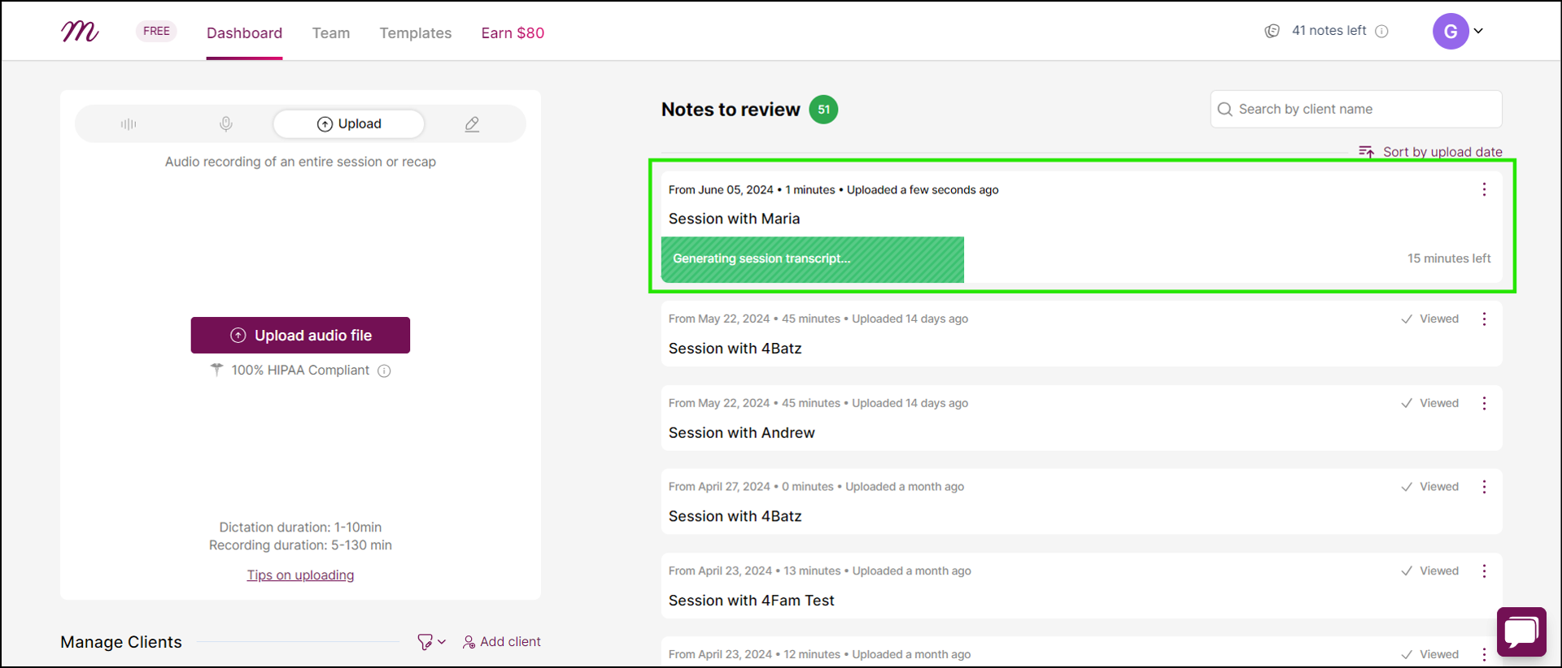Select the Upload mode toggle
The height and width of the screenshot is (668, 1562).
click(x=349, y=124)
